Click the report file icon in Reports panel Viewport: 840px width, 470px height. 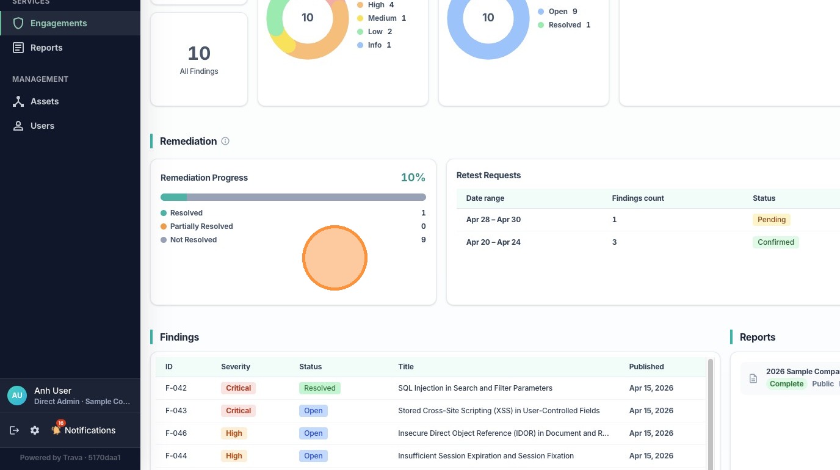[753, 378]
